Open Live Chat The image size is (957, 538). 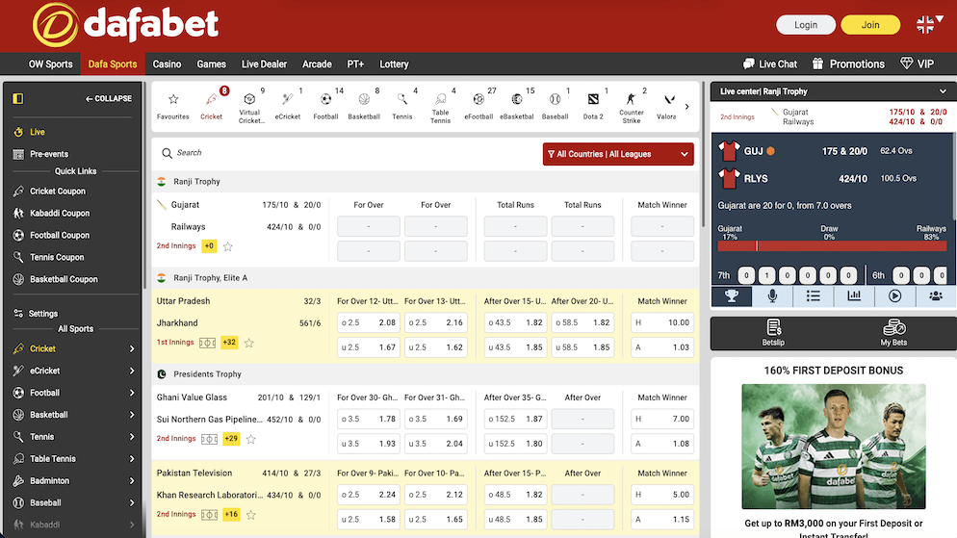coord(769,64)
